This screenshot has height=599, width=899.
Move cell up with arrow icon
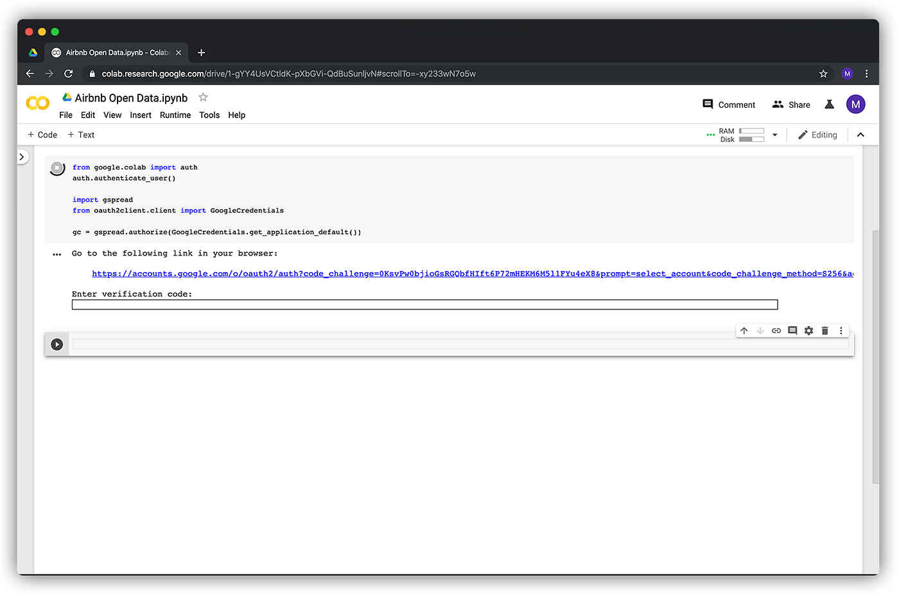tap(744, 331)
